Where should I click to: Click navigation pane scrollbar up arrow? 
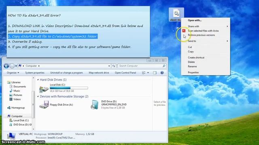(x=33, y=78)
